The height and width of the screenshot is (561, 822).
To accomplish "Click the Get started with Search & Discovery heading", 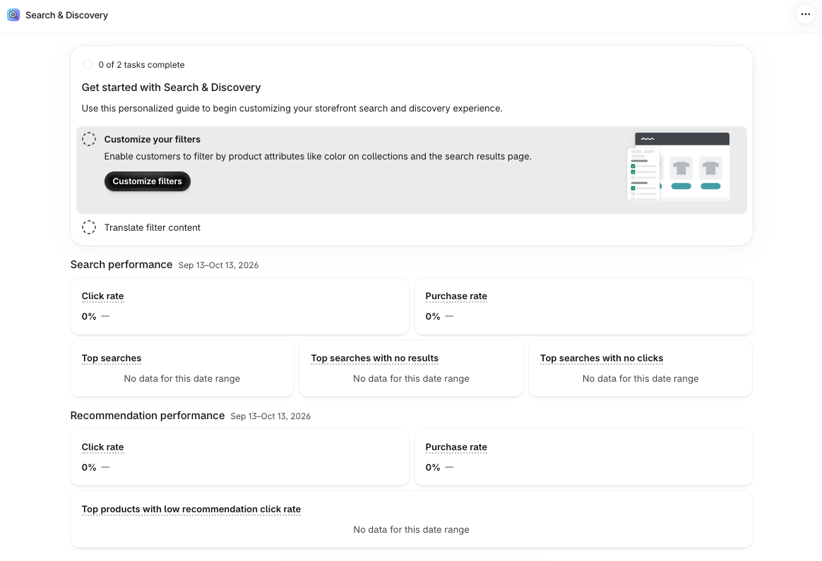I will pyautogui.click(x=171, y=88).
